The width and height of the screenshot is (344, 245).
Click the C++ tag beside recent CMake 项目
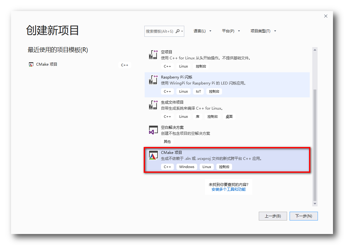pos(125,65)
